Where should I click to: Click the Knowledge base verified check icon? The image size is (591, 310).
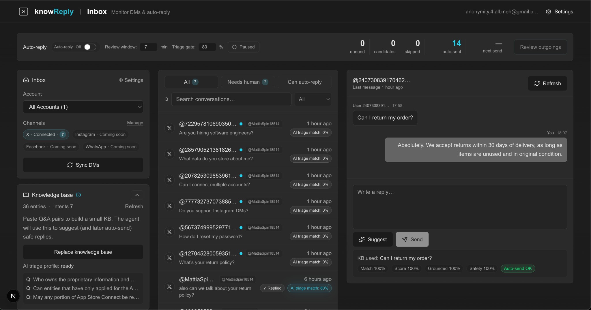coord(78,195)
